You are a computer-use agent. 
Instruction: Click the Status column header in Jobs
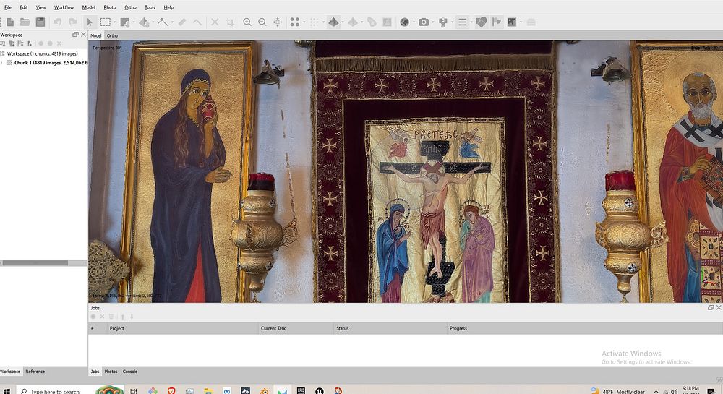tap(390, 328)
